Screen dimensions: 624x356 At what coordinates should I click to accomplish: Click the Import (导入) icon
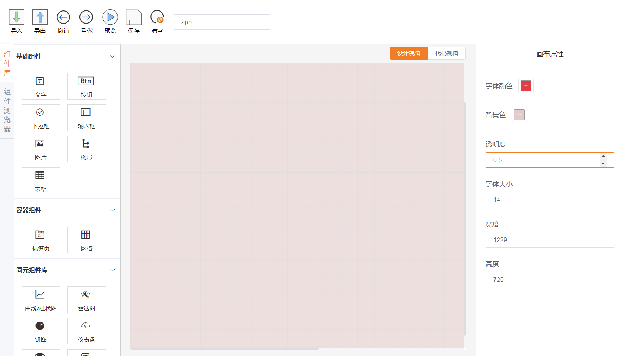[x=17, y=17]
